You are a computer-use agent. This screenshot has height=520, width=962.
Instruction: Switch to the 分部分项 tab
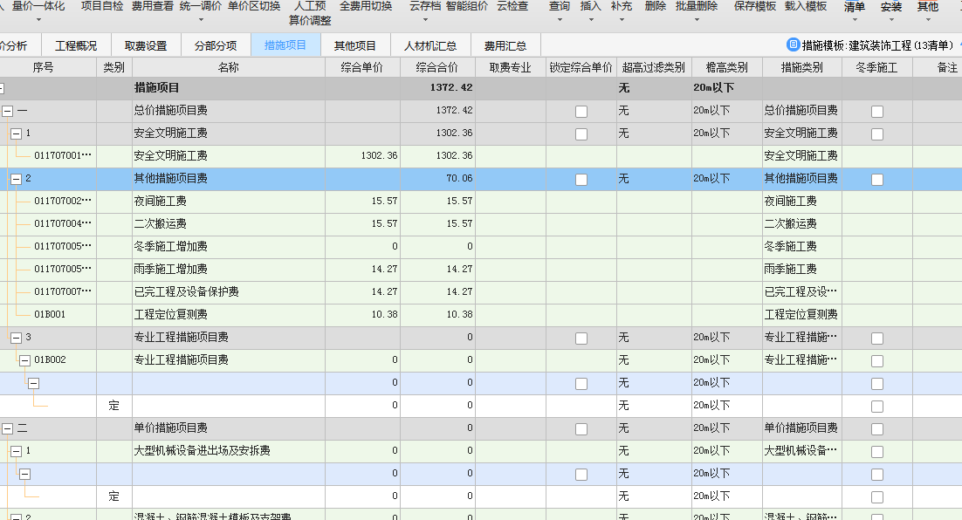(x=216, y=45)
